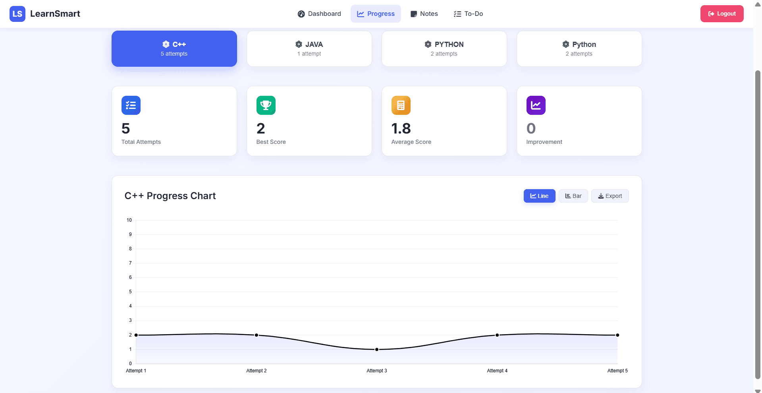Click the 'Best Score' label
Viewport: 762px width, 393px height.
click(x=271, y=142)
